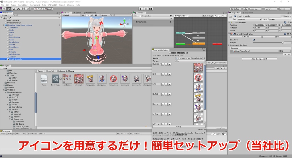Select the Rotate tool in toolbar

click(14, 9)
